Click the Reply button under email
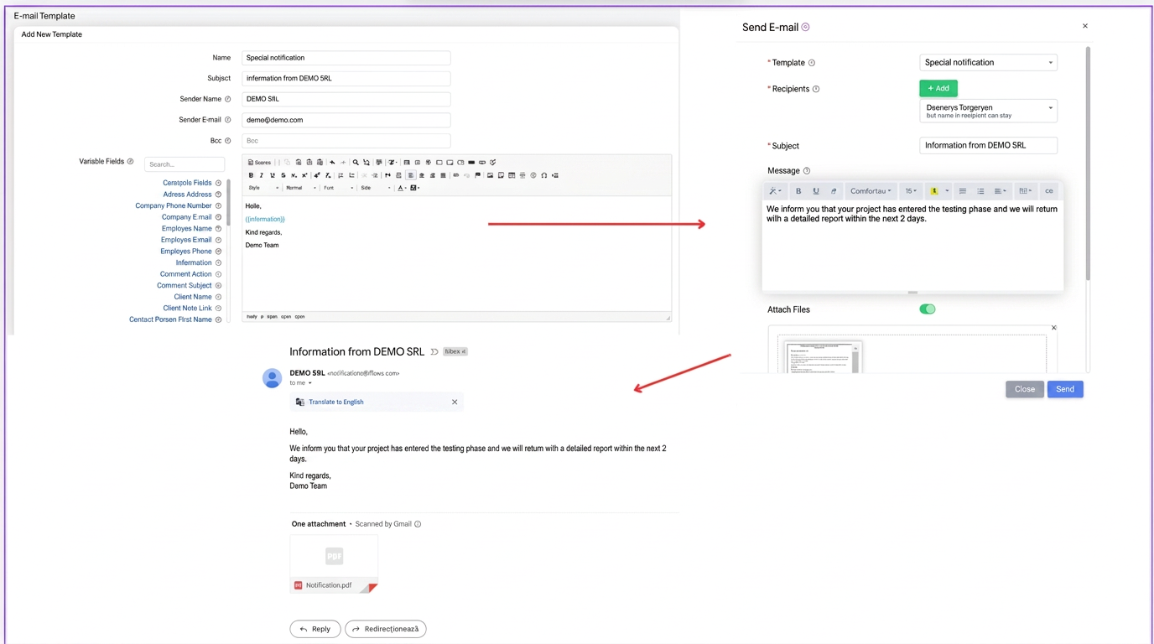Viewport: 1154px width, 644px height. [x=315, y=629]
